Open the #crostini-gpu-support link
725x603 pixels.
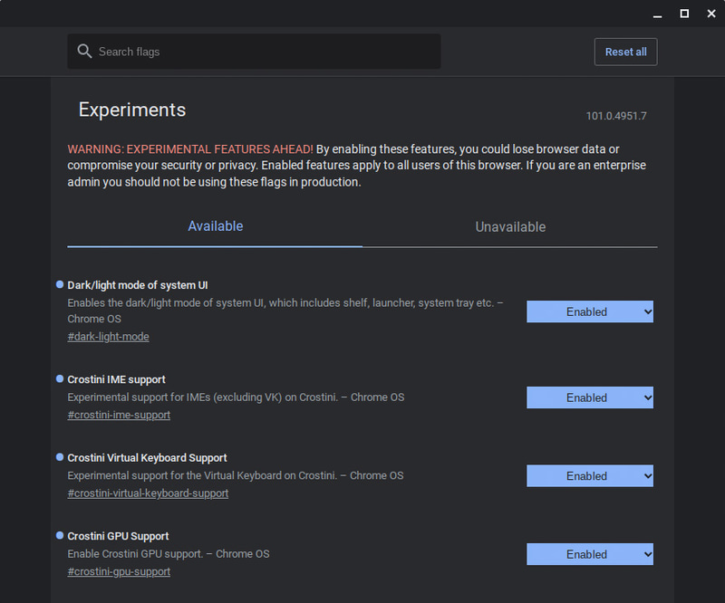[119, 571]
